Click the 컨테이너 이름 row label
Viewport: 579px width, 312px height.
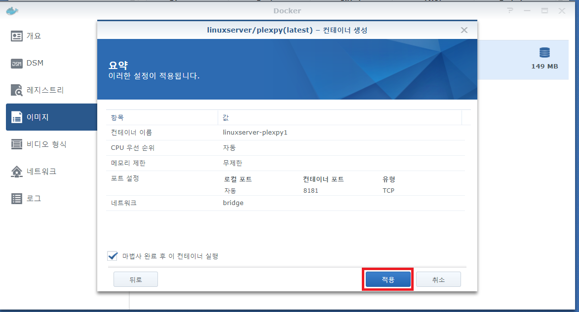point(131,133)
